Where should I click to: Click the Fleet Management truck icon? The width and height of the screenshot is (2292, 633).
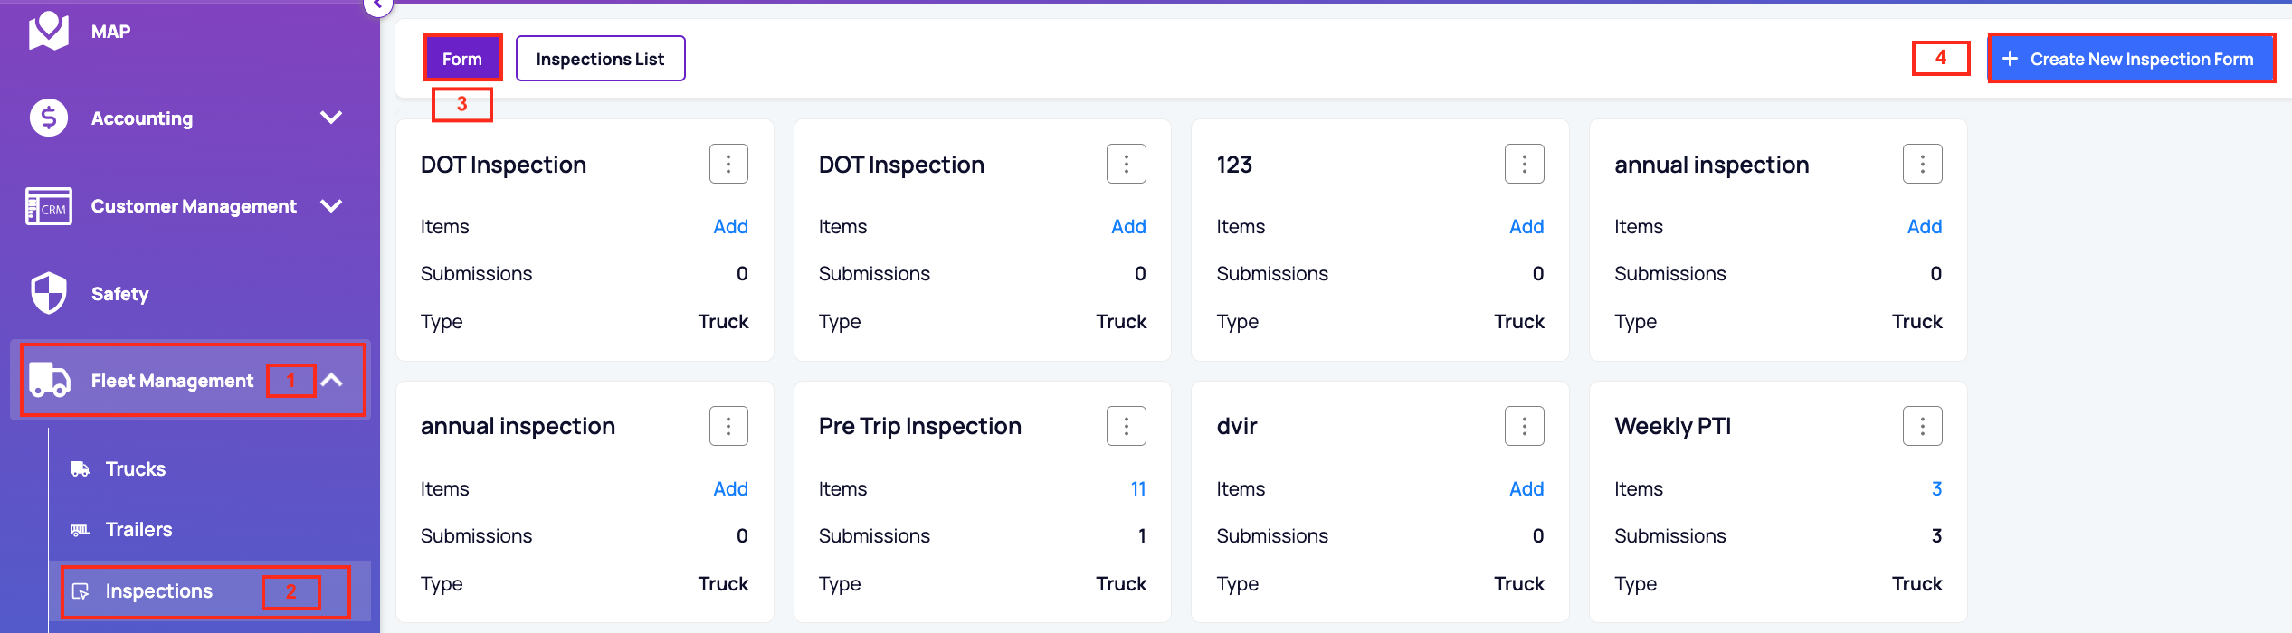click(x=49, y=381)
